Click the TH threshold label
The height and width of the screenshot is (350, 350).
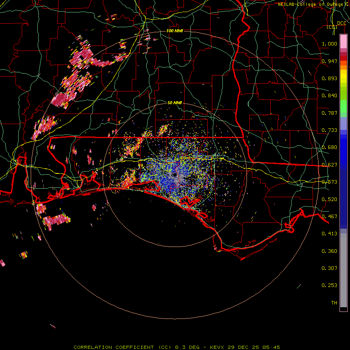334,303
